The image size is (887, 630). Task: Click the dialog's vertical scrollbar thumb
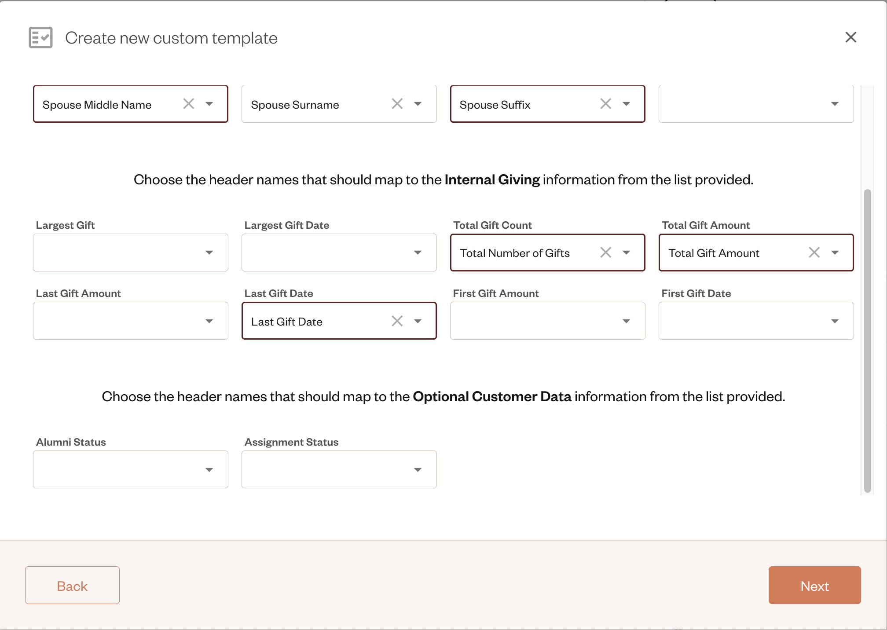(868, 341)
